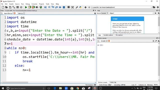Toggle the Help pane lock icon

[155, 13]
